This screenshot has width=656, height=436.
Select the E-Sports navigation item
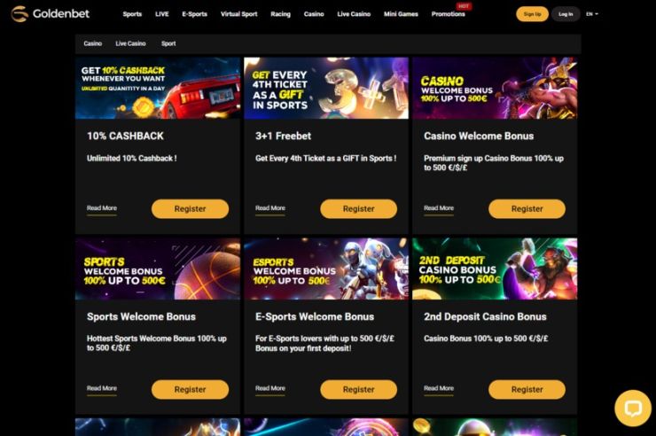coord(194,14)
